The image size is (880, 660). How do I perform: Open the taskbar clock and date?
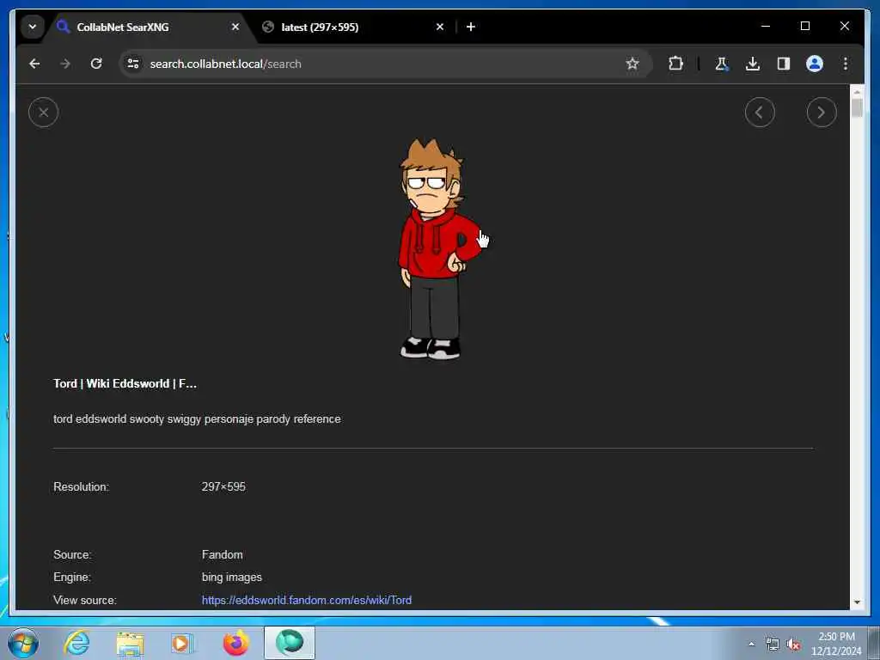tap(836, 644)
